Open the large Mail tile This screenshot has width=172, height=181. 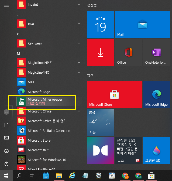[x=142, y=24]
